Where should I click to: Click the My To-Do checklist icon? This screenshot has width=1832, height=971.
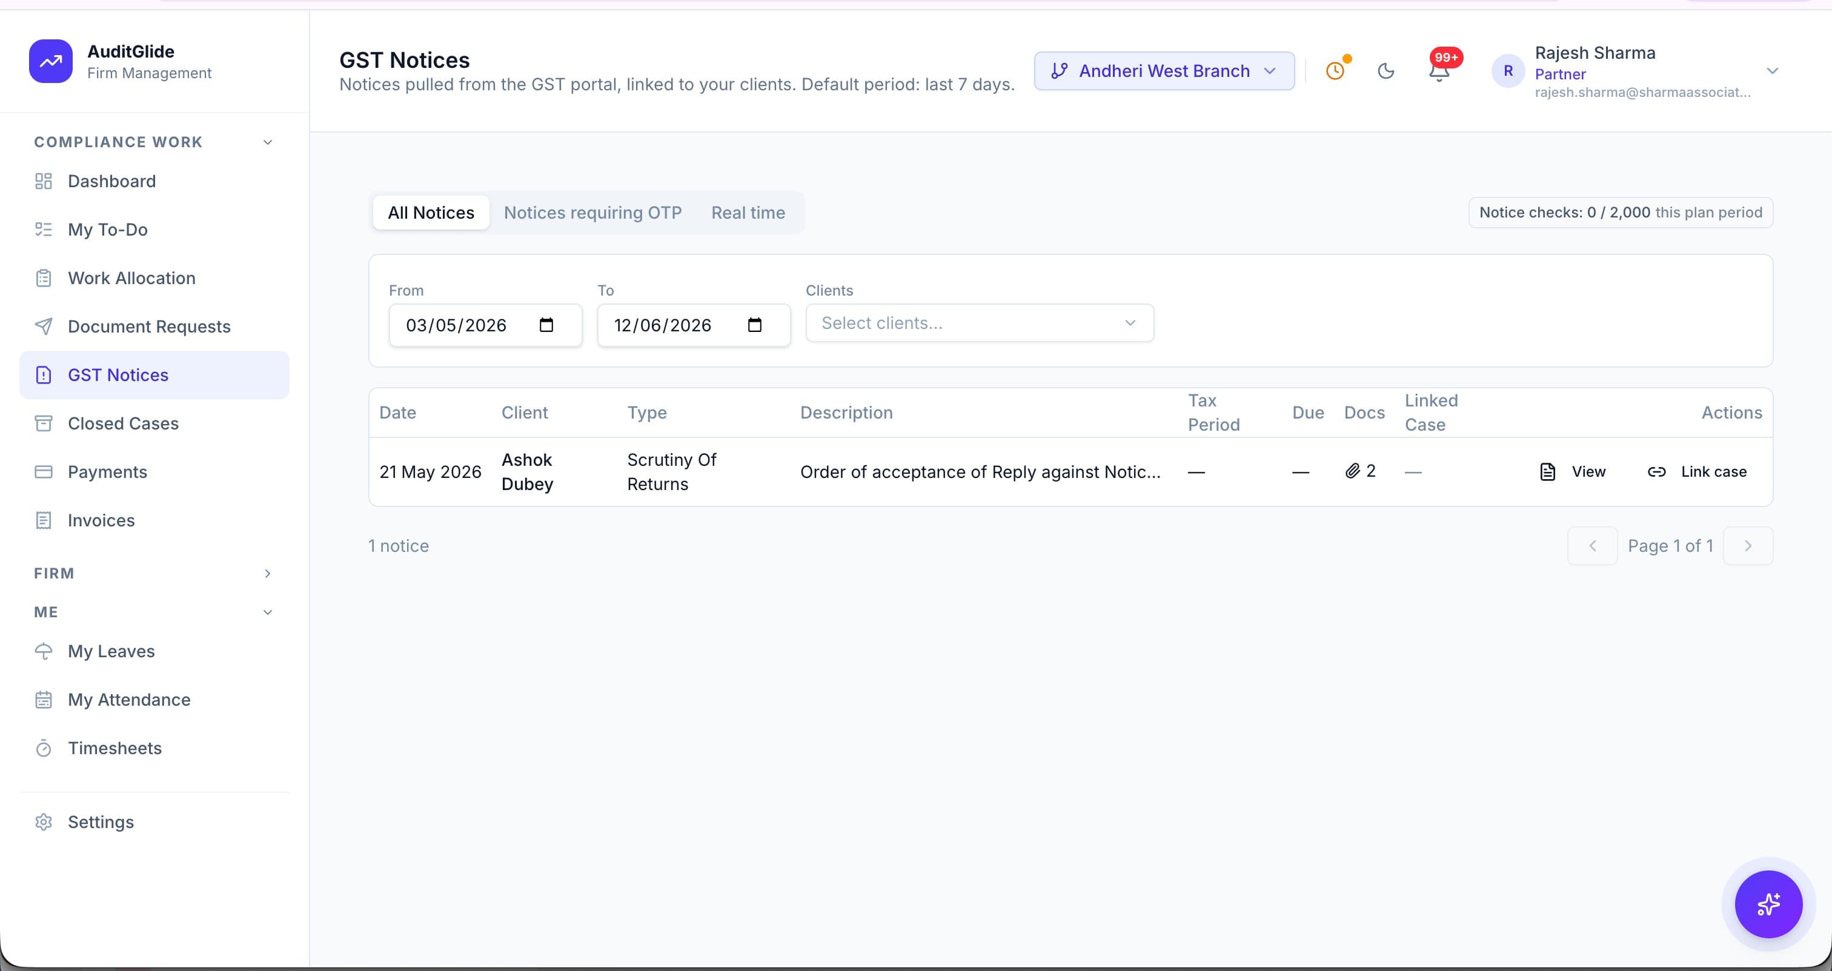click(44, 230)
